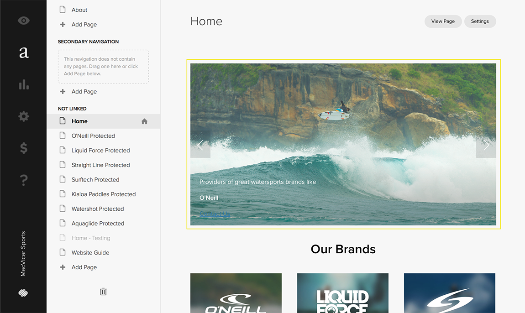The image size is (525, 313).
Task: Open the Metrics bar chart icon
Action: click(x=23, y=84)
